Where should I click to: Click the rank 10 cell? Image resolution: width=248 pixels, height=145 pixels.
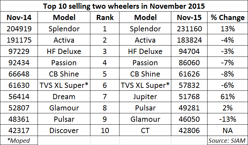105,130
